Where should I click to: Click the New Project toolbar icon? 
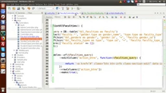(14, 9)
